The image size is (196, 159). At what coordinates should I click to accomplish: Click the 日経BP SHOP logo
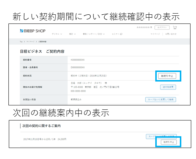pyautogui.click(x=33, y=31)
